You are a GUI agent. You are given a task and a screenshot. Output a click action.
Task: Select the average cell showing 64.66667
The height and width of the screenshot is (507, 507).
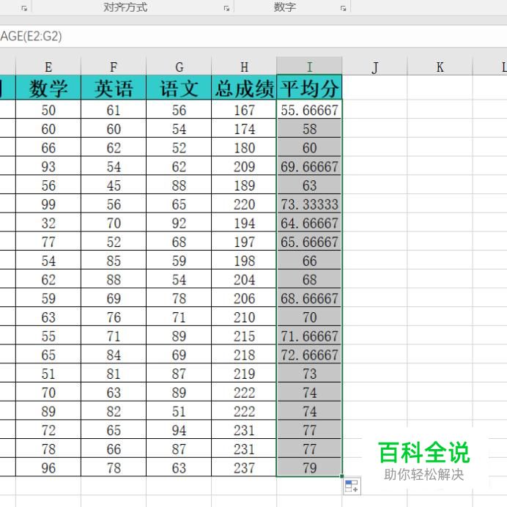309,223
